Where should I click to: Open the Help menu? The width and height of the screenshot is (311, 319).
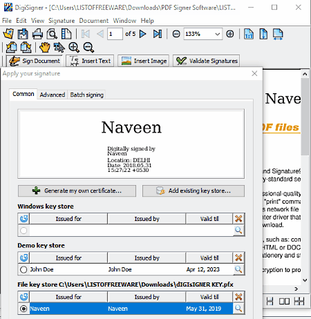point(147,21)
